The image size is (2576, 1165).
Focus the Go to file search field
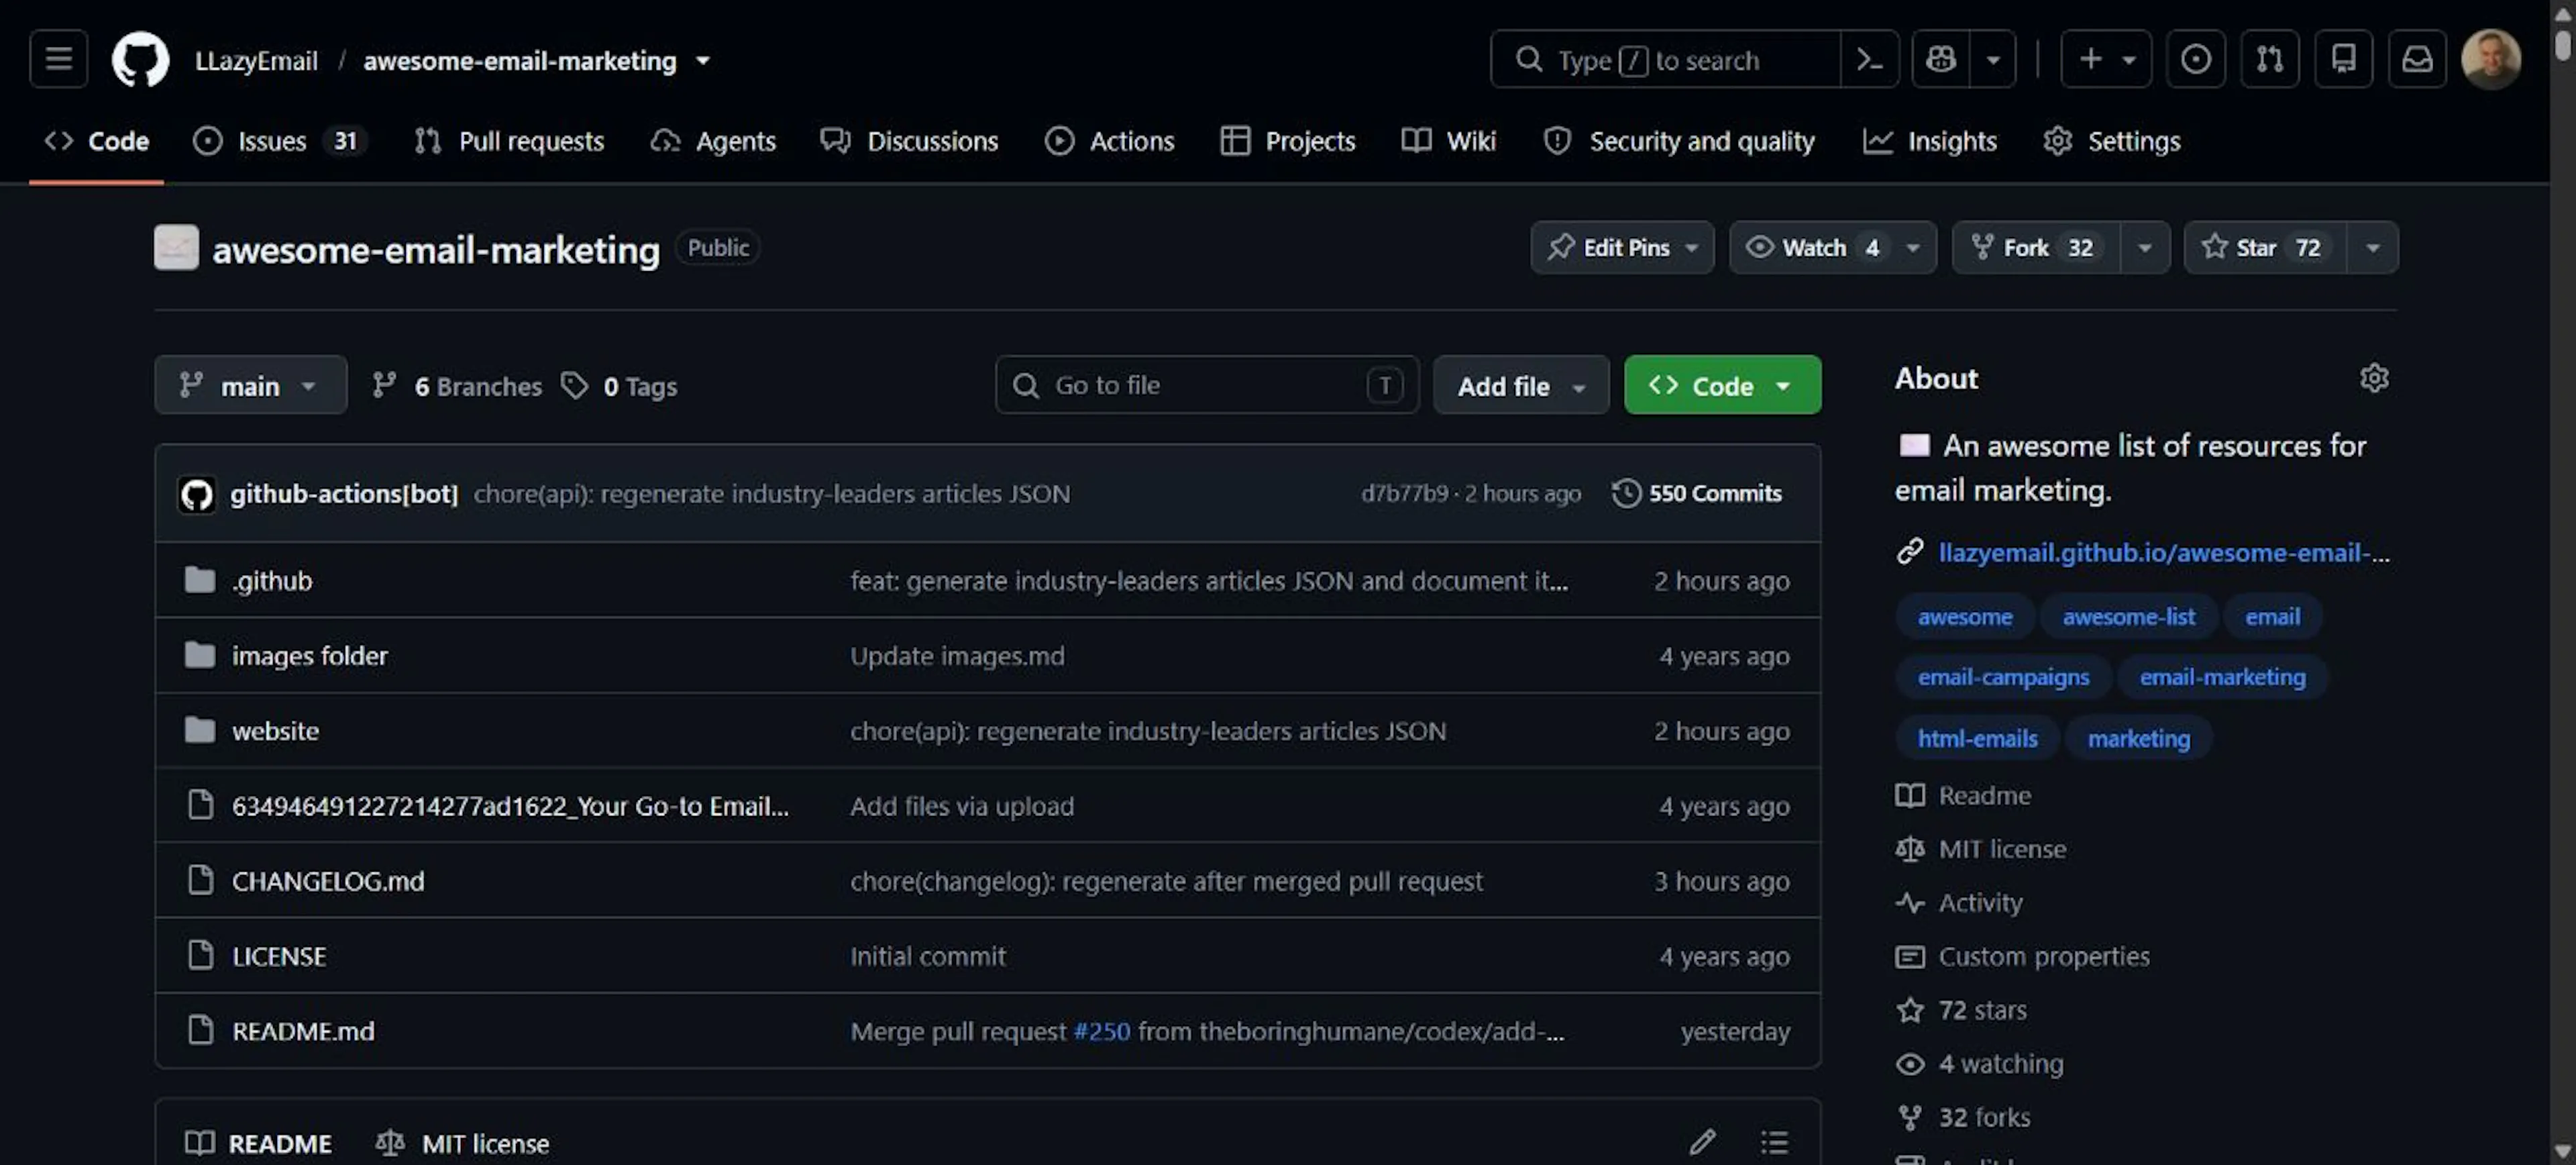point(1207,385)
